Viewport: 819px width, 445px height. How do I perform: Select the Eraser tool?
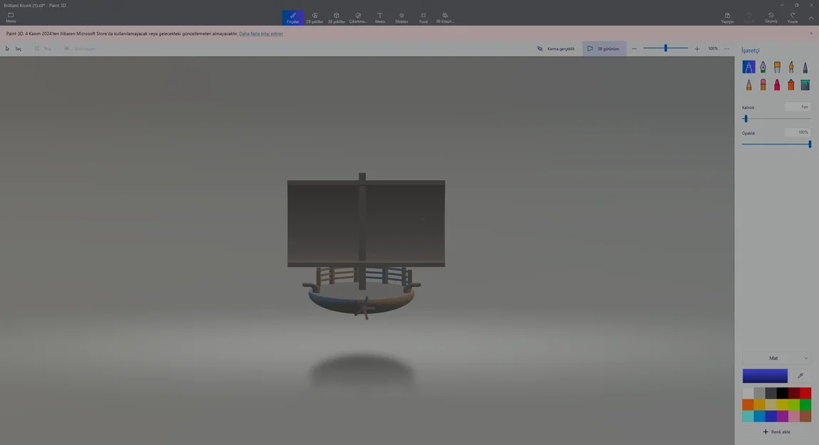[x=763, y=85]
